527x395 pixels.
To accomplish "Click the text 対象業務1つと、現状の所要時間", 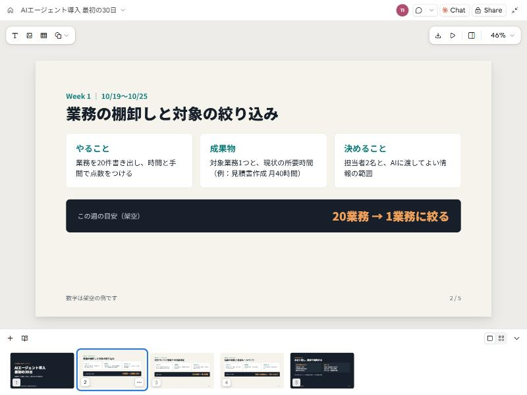I will [x=262, y=163].
